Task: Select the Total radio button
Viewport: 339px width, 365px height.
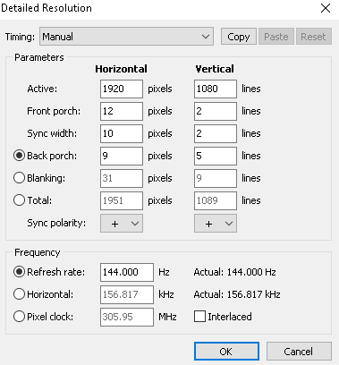Action: [x=19, y=200]
